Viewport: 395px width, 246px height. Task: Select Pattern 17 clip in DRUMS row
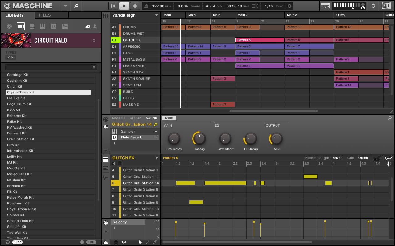pyautogui.click(x=309, y=27)
